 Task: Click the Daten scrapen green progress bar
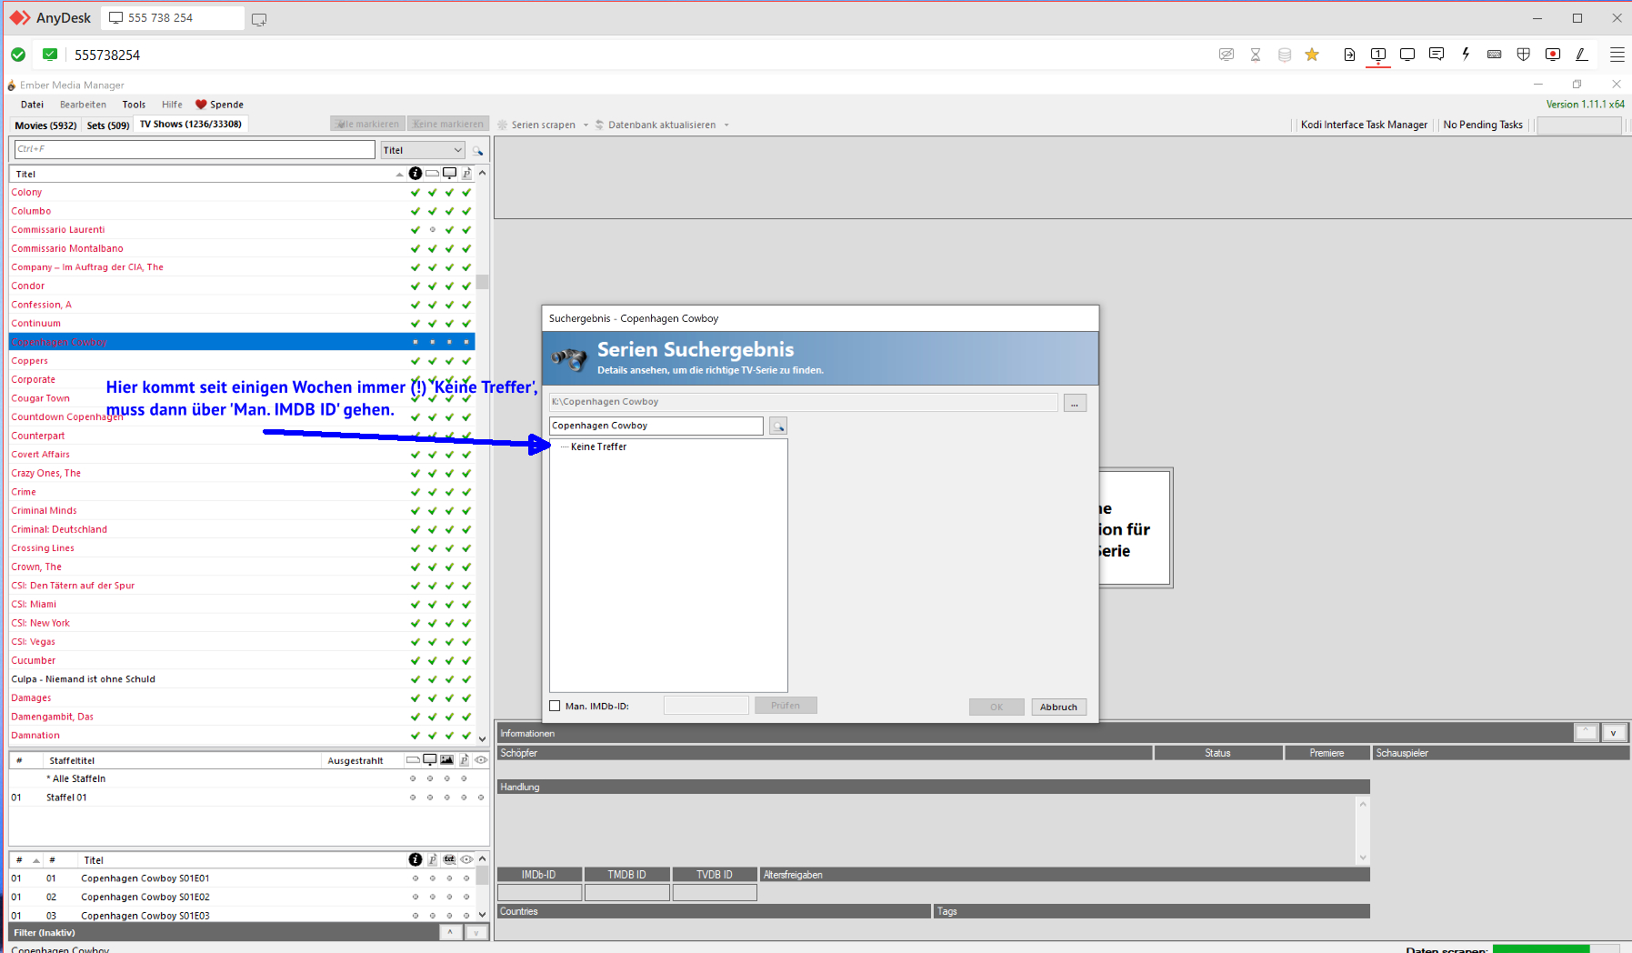click(1540, 949)
